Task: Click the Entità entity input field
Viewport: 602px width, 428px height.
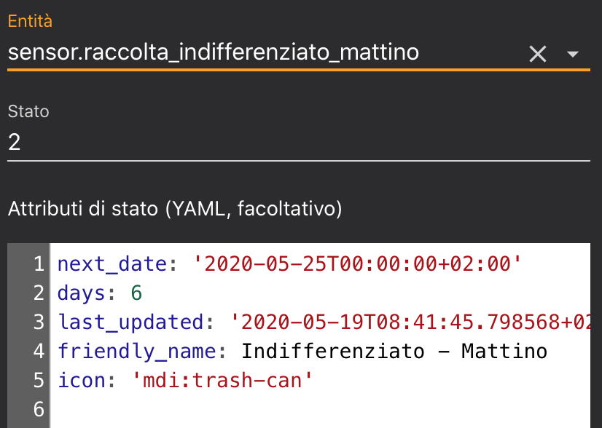Action: (x=255, y=53)
